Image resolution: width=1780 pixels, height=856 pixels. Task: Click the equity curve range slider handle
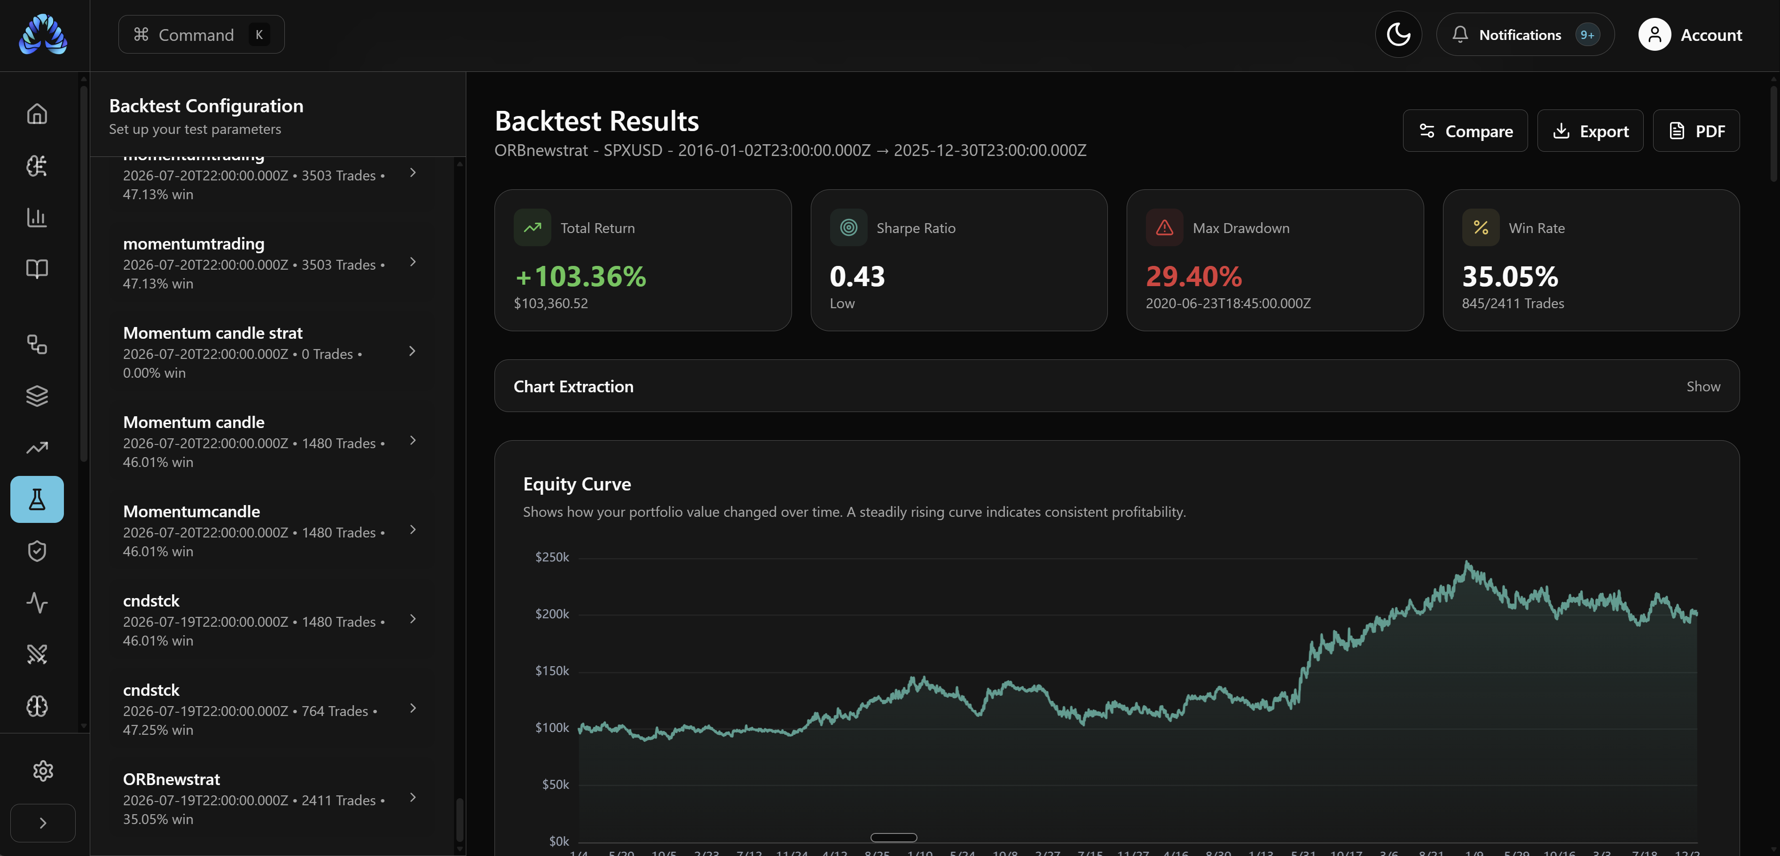pos(893,837)
